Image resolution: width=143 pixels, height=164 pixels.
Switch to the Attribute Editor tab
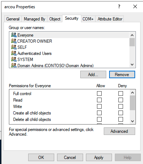click(110, 19)
